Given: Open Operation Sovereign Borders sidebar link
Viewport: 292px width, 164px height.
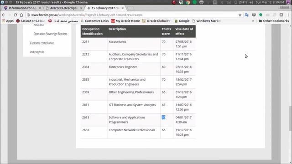Looking at the screenshot, I should [50, 34].
